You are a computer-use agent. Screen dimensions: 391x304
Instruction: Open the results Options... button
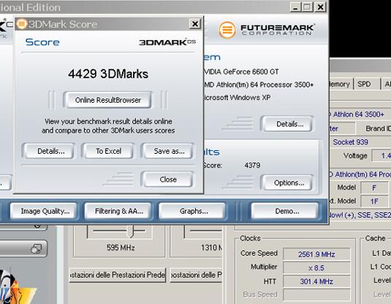click(x=287, y=183)
